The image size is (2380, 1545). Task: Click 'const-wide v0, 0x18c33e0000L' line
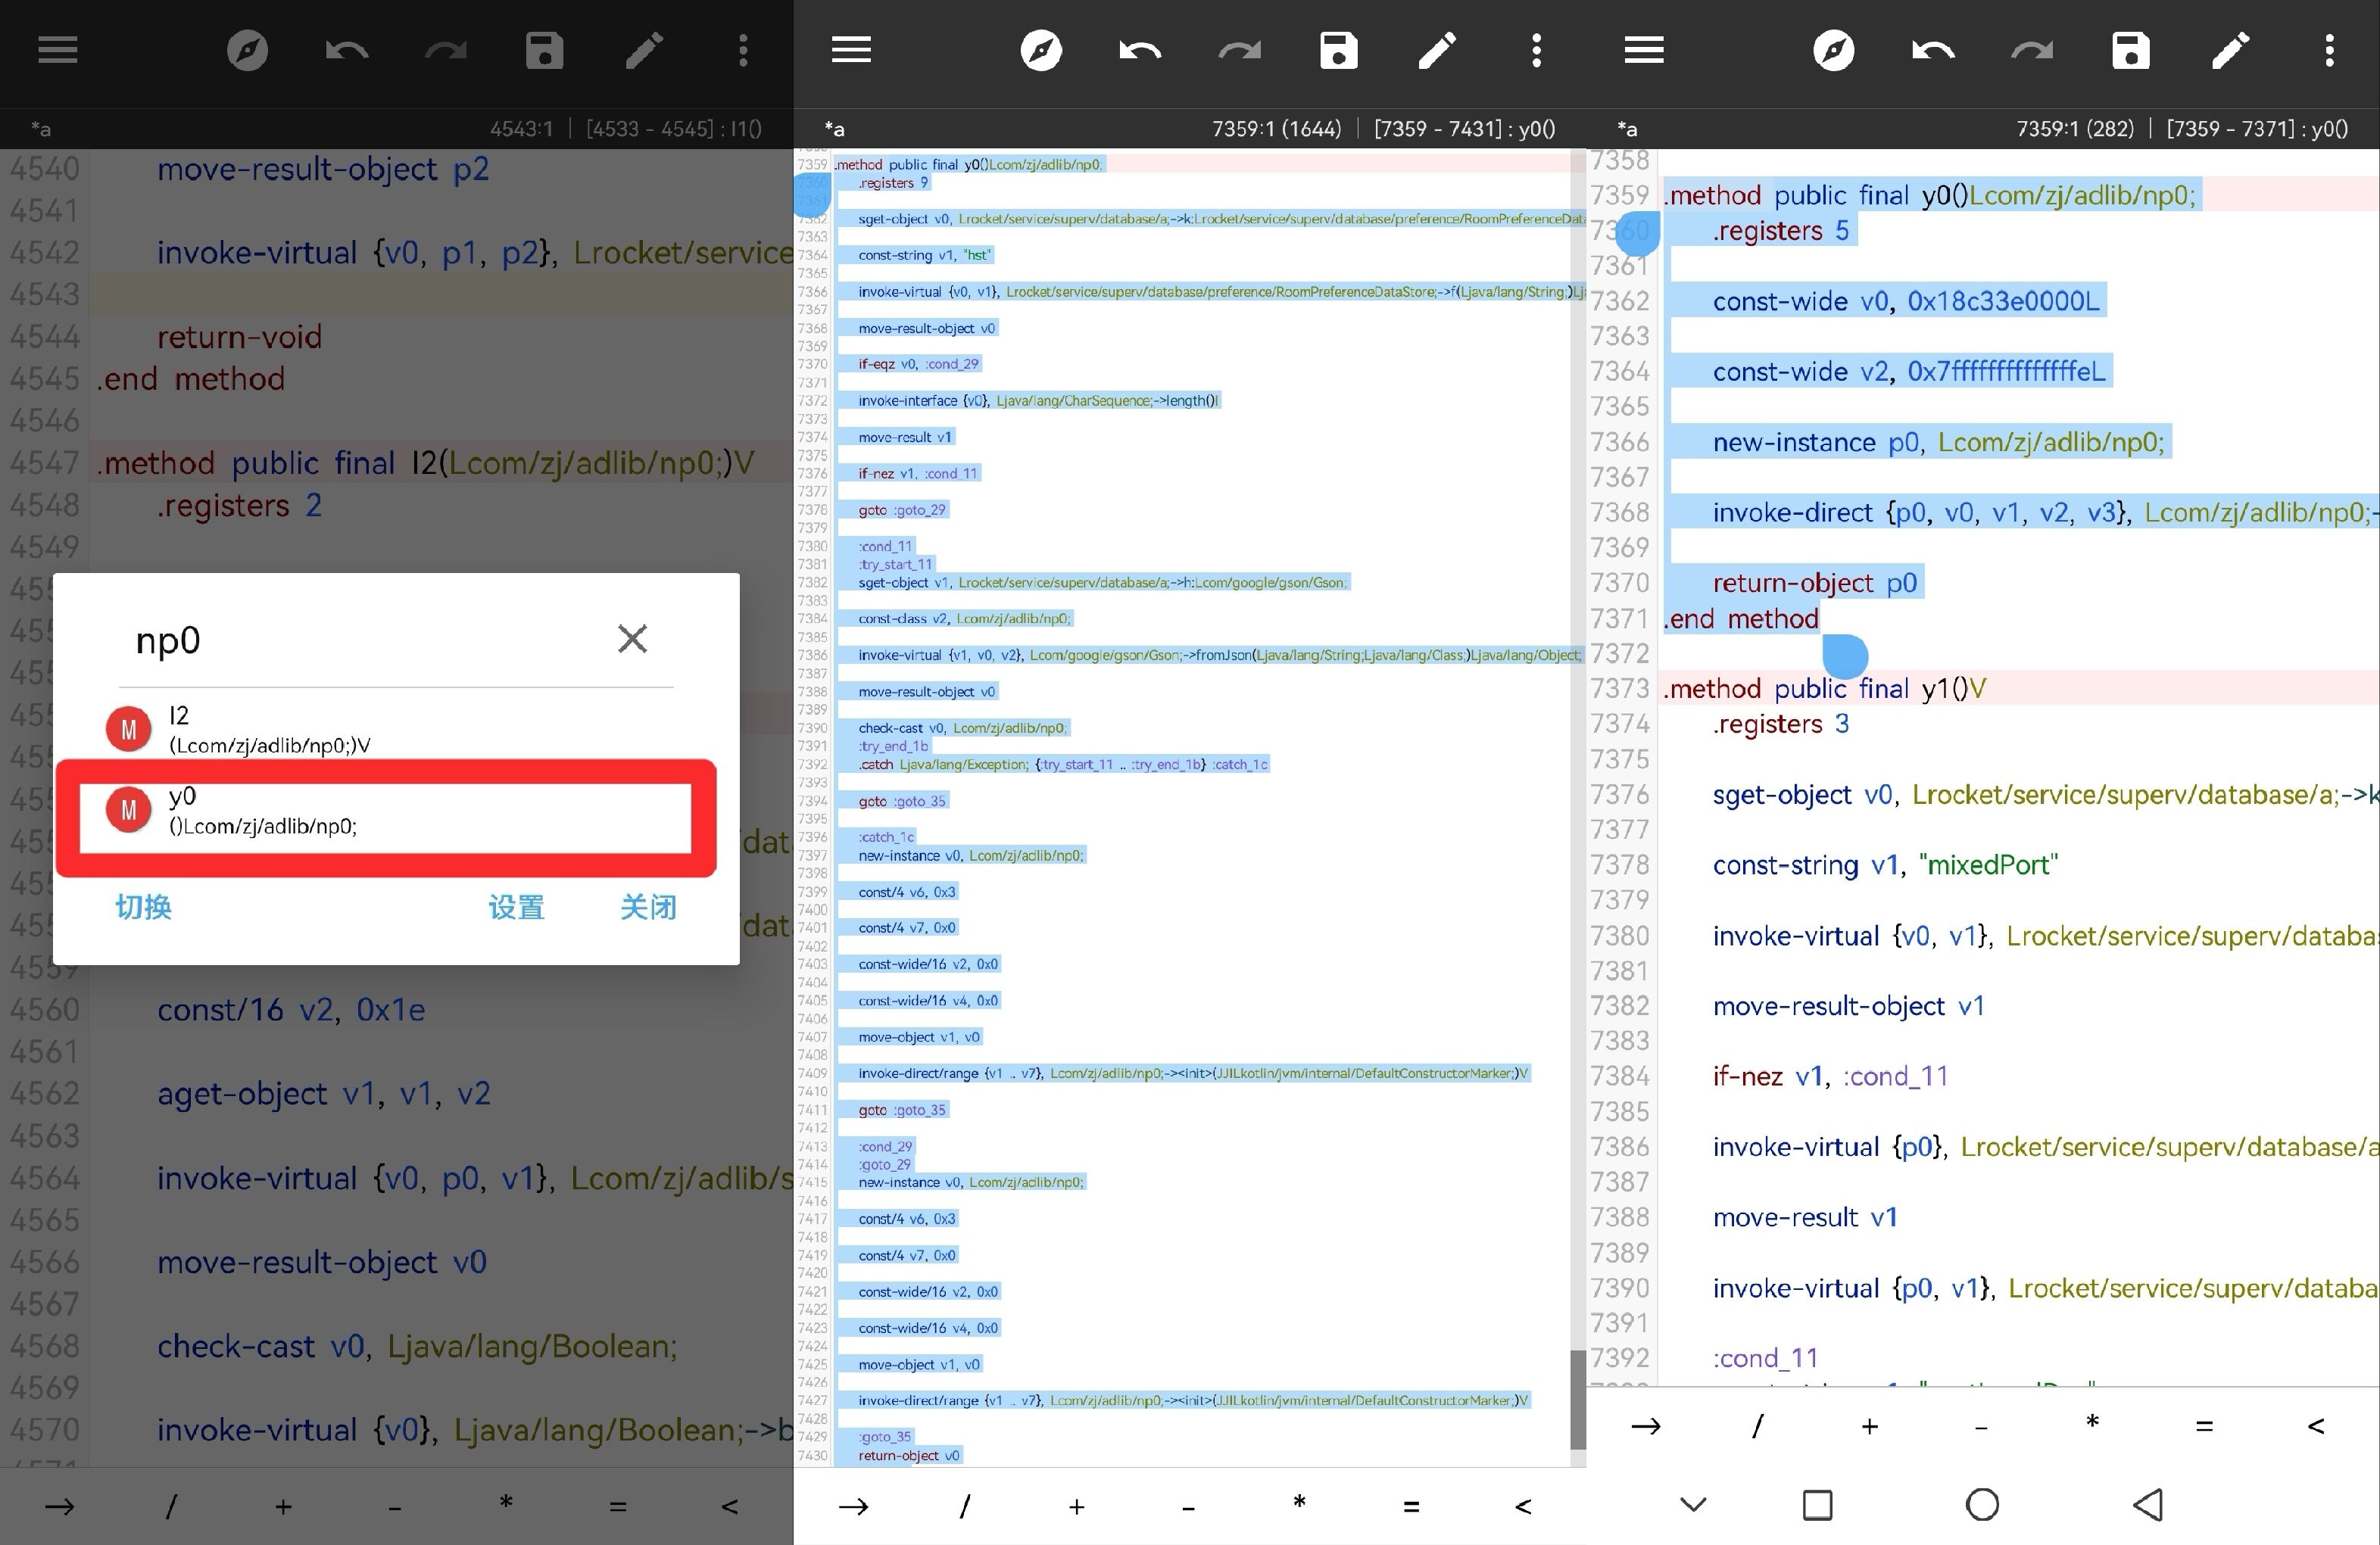(x=1906, y=301)
